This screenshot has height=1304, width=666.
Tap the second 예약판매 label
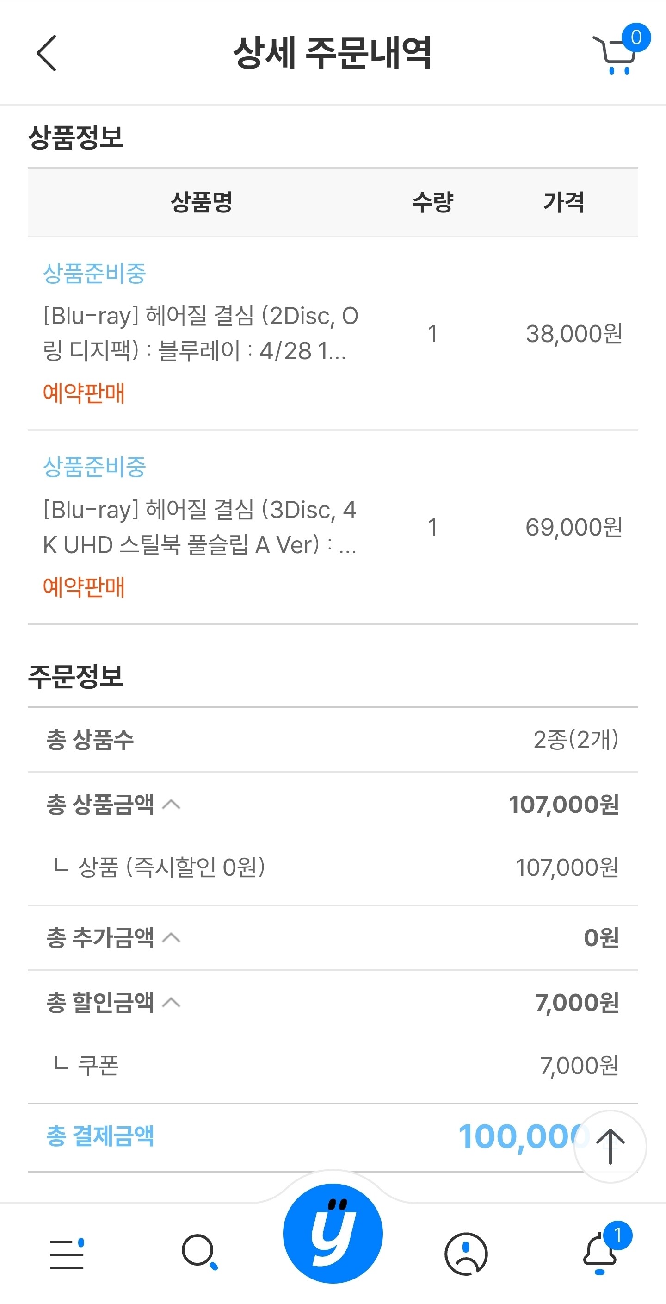point(84,586)
